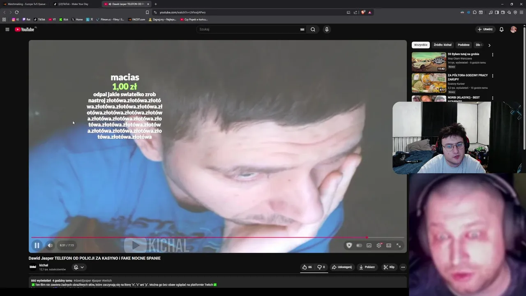This screenshot has width=526, height=296.
Task: Open Brave Shields lion icon
Action: click(x=363, y=12)
